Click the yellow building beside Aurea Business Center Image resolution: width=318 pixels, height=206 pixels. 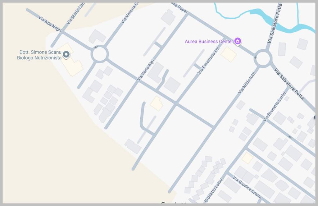pyautogui.click(x=229, y=54)
